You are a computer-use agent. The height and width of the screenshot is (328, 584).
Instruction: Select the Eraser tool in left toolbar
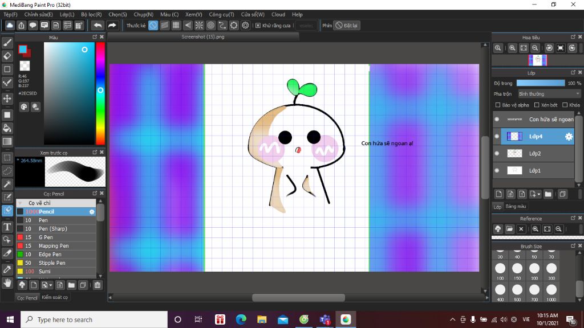[x=7, y=56]
